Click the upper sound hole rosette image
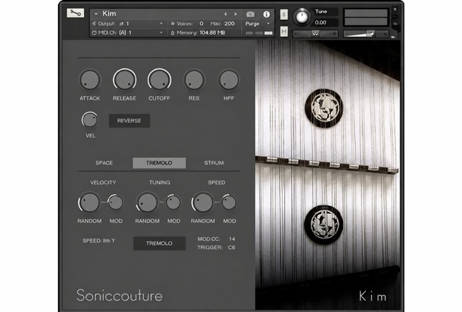 [324, 108]
